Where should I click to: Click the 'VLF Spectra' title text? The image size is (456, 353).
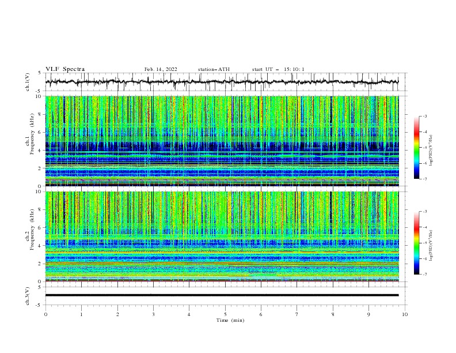click(x=65, y=69)
